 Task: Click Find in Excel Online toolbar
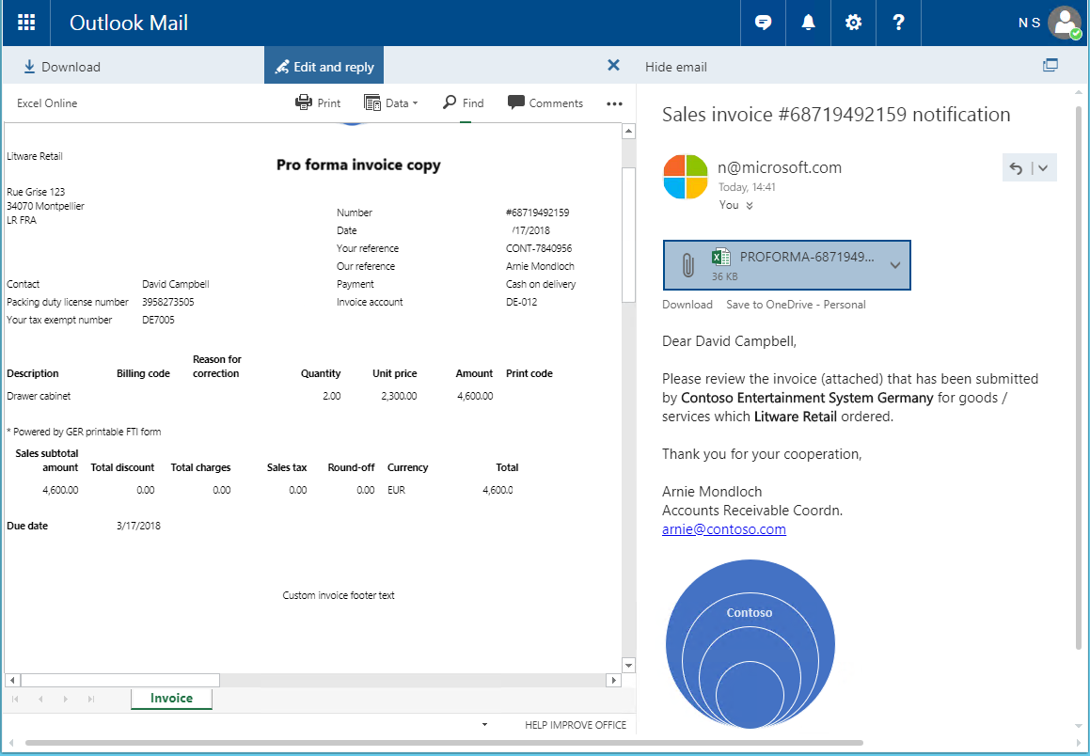point(464,102)
